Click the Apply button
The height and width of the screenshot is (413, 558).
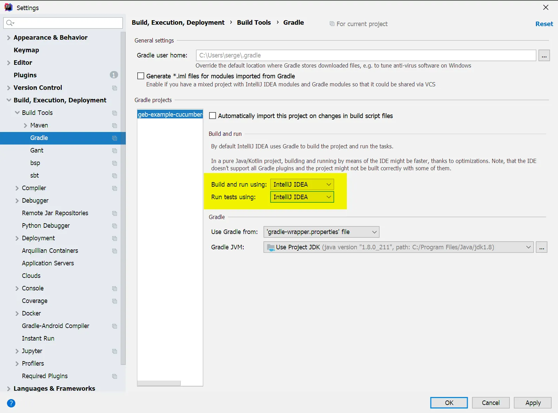[533, 403]
